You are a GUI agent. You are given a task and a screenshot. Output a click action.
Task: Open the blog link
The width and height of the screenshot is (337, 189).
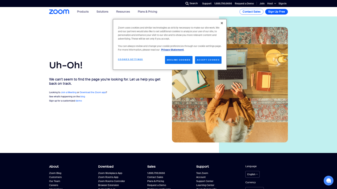pos(82,97)
